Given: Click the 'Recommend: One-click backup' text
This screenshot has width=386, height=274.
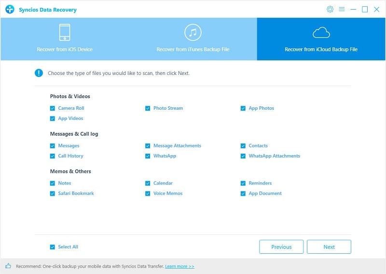Looking at the screenshot, I should [x=90, y=266].
